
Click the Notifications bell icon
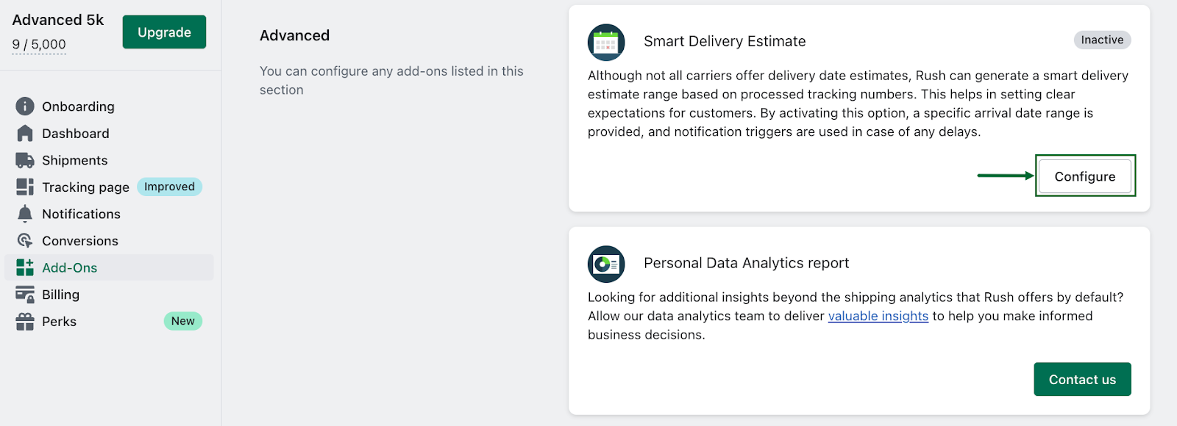pos(25,214)
